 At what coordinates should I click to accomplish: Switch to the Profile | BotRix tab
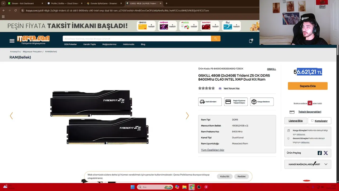click(x=65, y=3)
